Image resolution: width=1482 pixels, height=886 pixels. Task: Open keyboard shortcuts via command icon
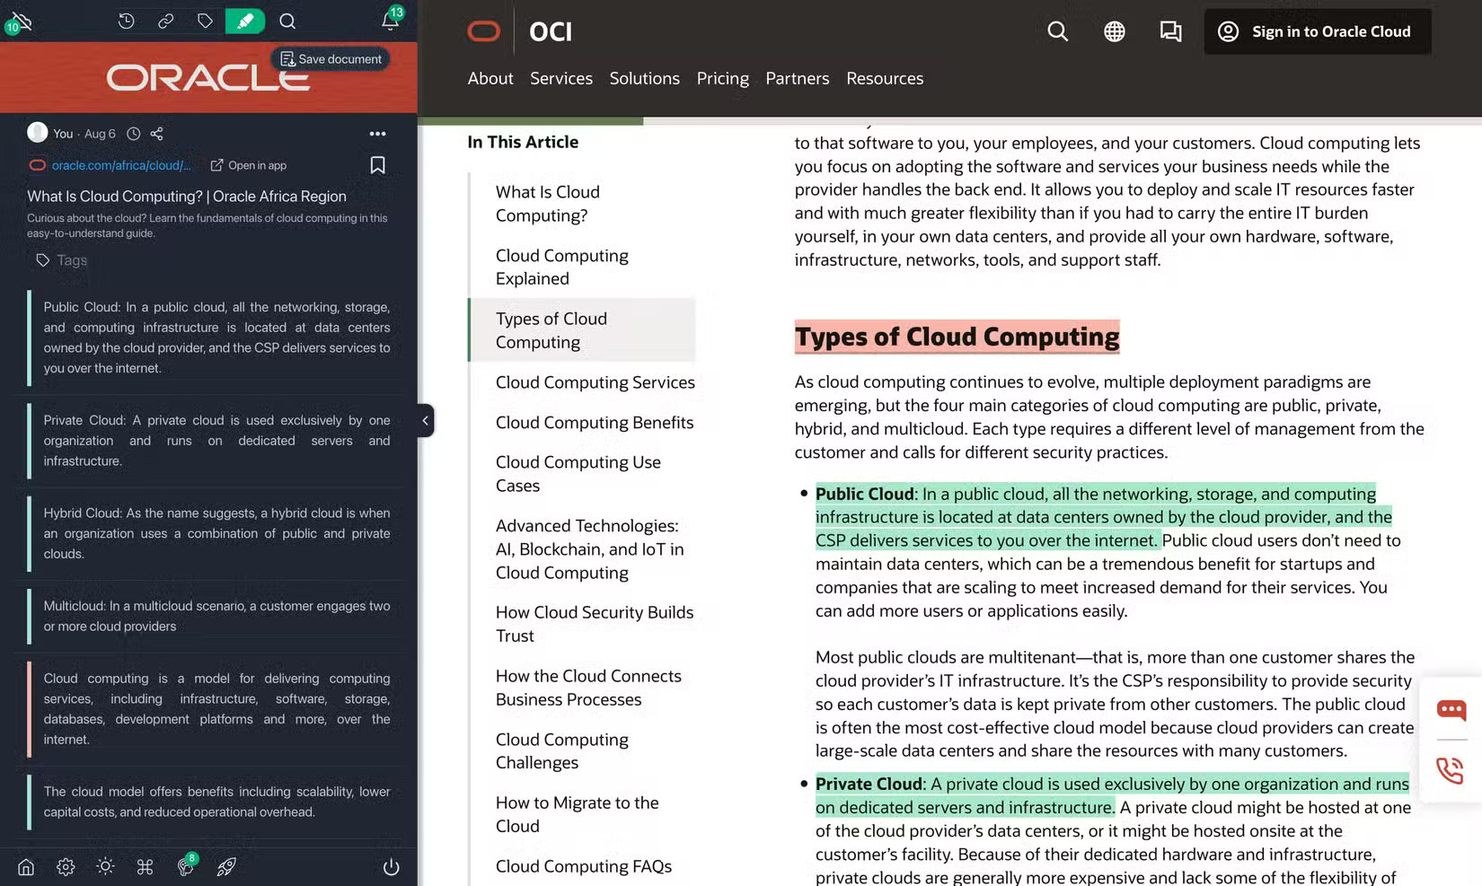tap(144, 867)
